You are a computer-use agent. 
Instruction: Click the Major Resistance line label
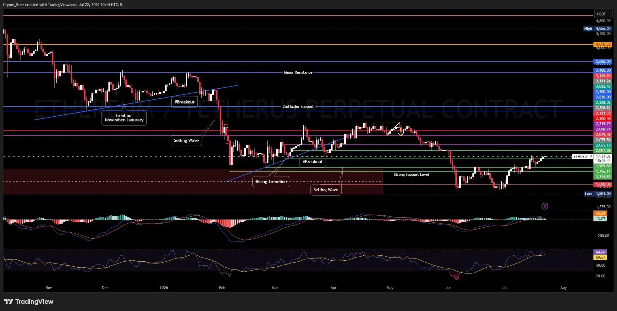[298, 72]
